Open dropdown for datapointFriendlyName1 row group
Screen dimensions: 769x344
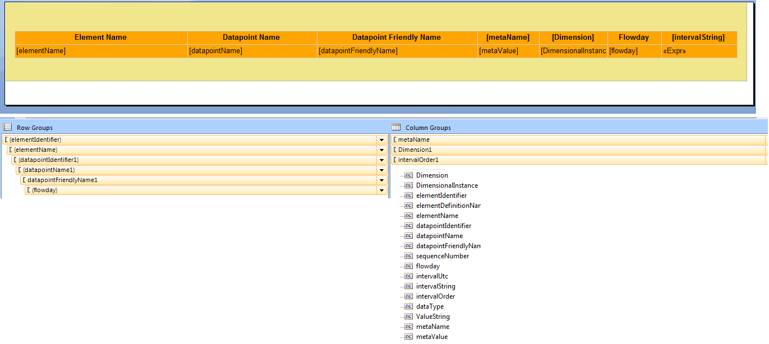tap(381, 180)
